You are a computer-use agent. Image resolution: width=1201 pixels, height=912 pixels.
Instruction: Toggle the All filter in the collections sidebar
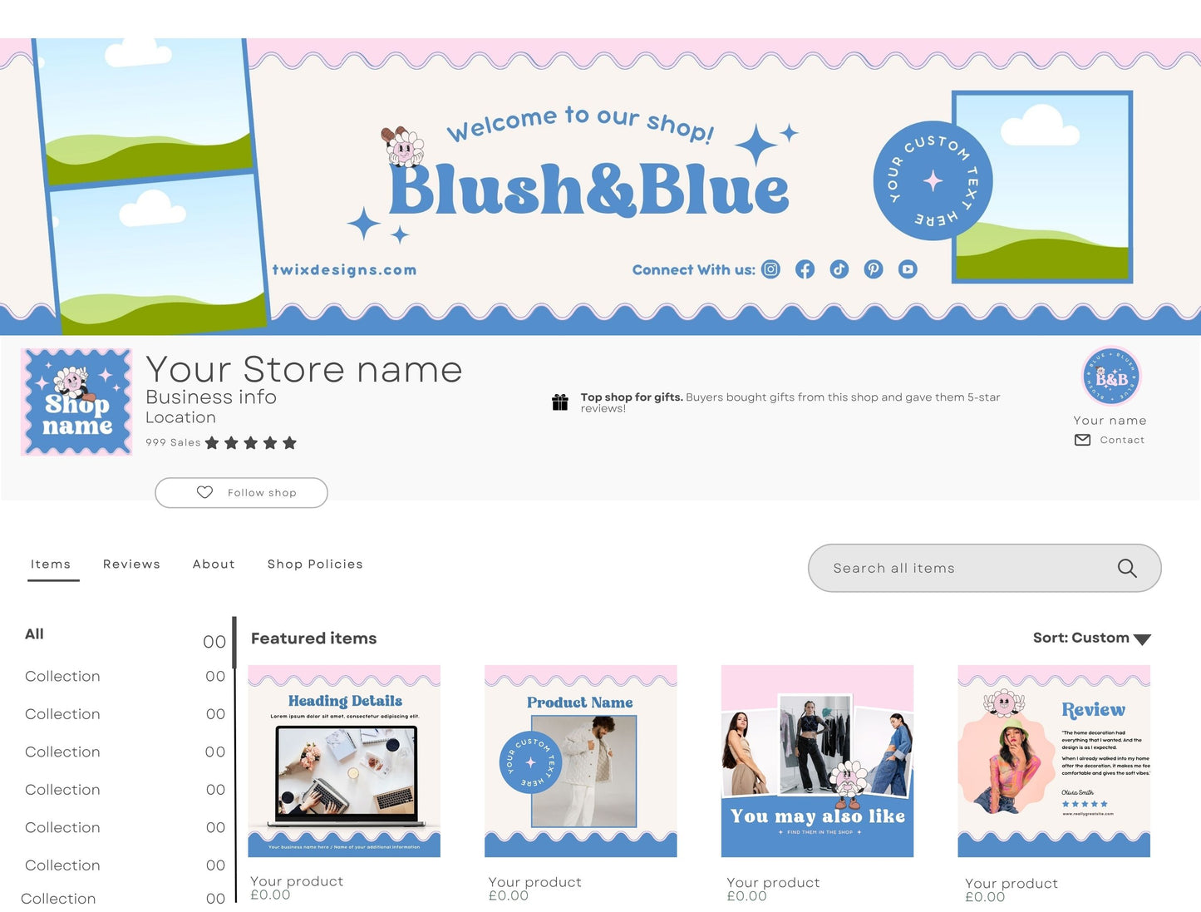34,633
